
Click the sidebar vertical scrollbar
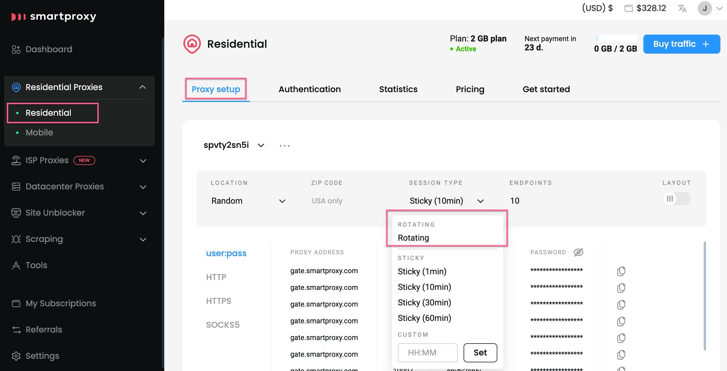pyautogui.click(x=163, y=203)
